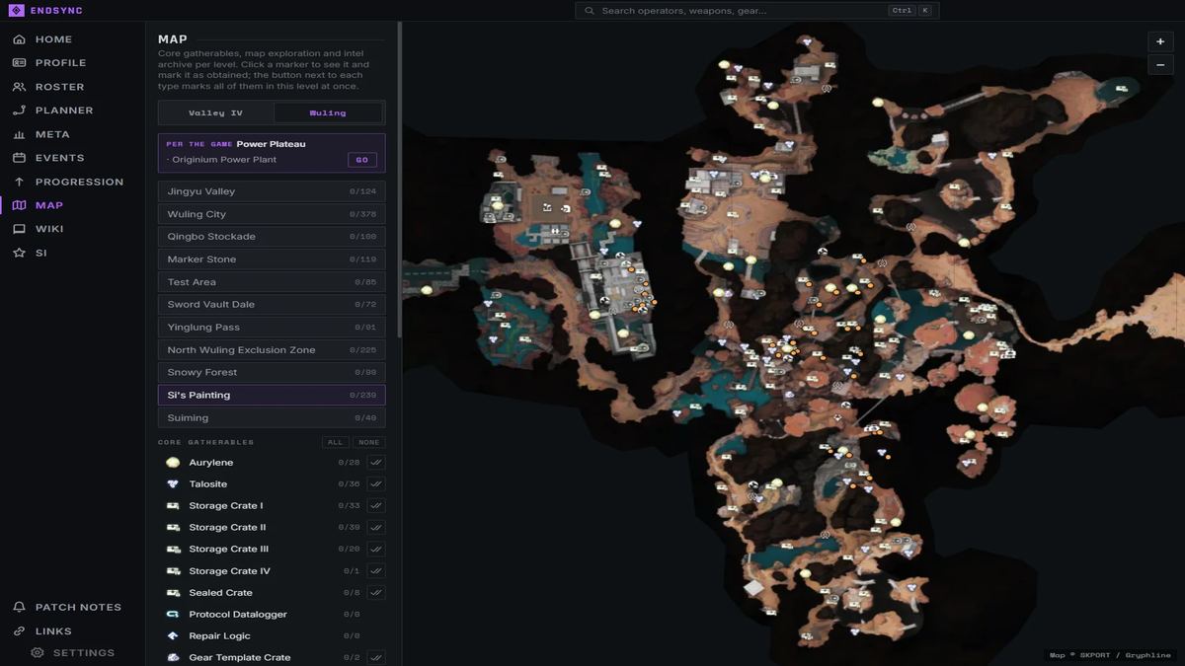Select the Sword Vault Dale level
The height and width of the screenshot is (666, 1185).
coord(272,305)
